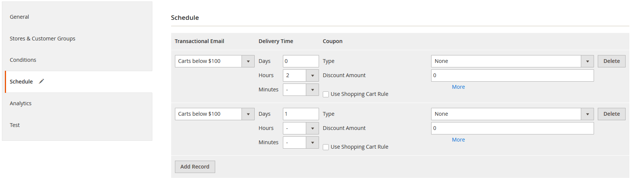The image size is (632, 182).
Task: Switch to the General tab
Action: (20, 17)
